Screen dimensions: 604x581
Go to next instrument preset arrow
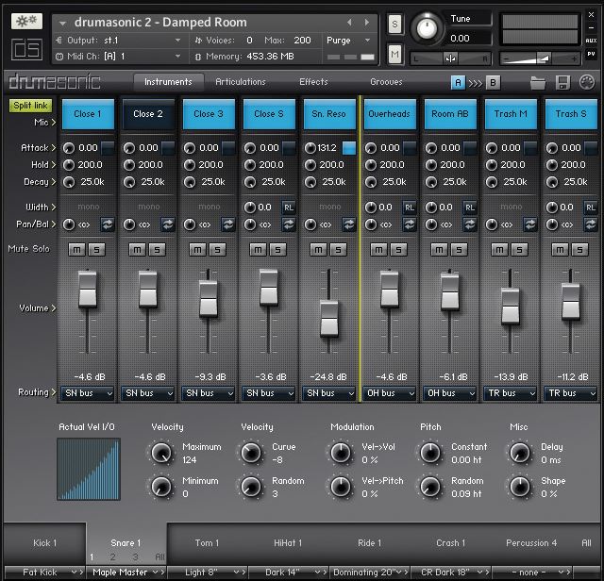(367, 23)
